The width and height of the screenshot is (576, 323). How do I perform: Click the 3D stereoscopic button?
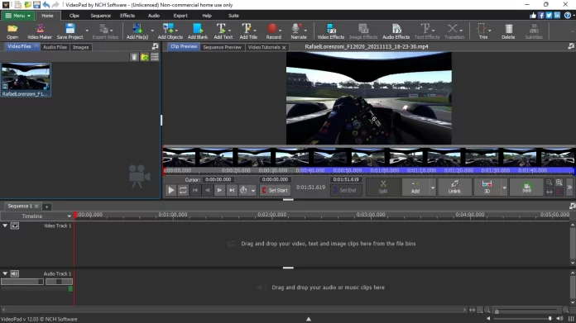[x=487, y=187]
